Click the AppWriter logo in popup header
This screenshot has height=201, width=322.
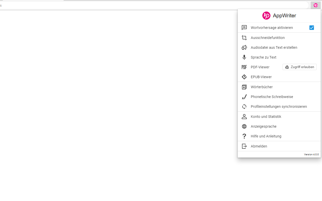pos(266,16)
